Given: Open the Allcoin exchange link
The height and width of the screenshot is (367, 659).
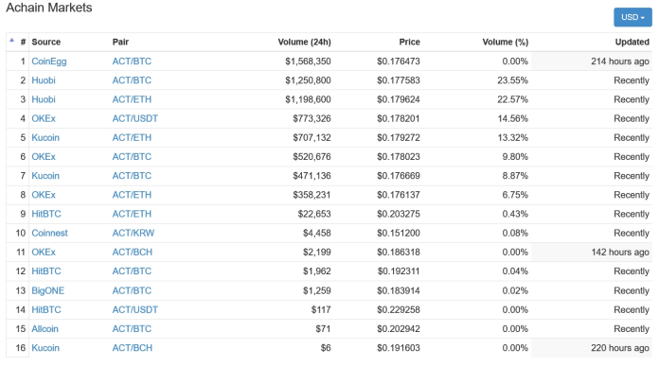Looking at the screenshot, I should click(x=45, y=329).
